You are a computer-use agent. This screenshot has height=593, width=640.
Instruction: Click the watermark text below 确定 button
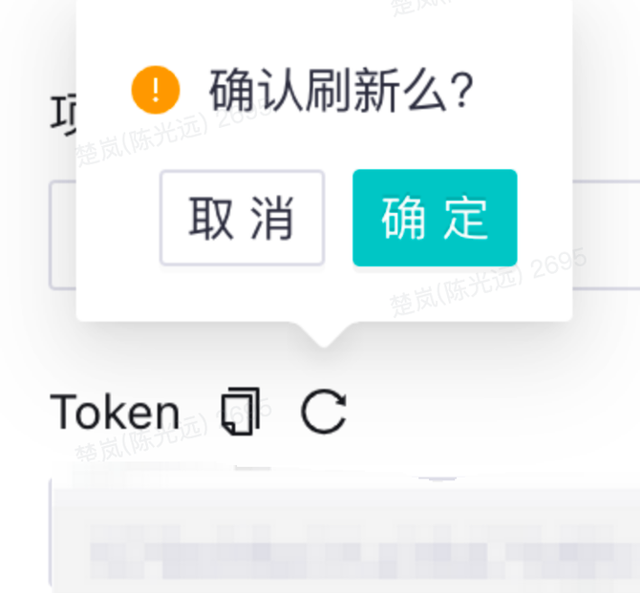click(488, 283)
